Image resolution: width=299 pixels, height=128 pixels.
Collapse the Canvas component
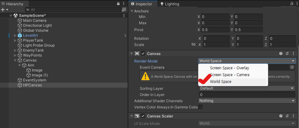(132, 54)
